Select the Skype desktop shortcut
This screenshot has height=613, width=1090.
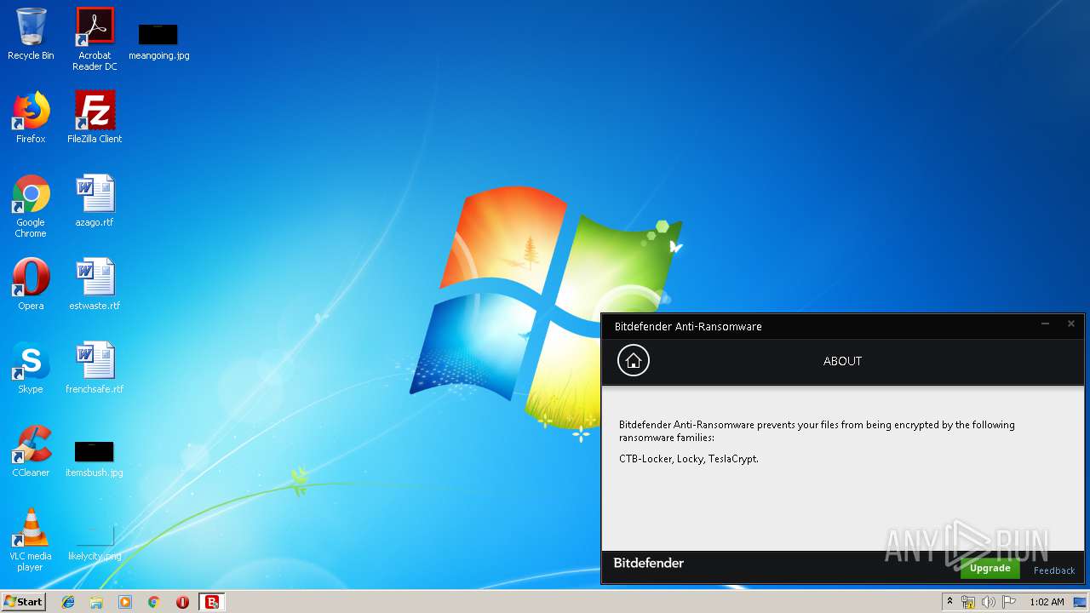tap(31, 368)
